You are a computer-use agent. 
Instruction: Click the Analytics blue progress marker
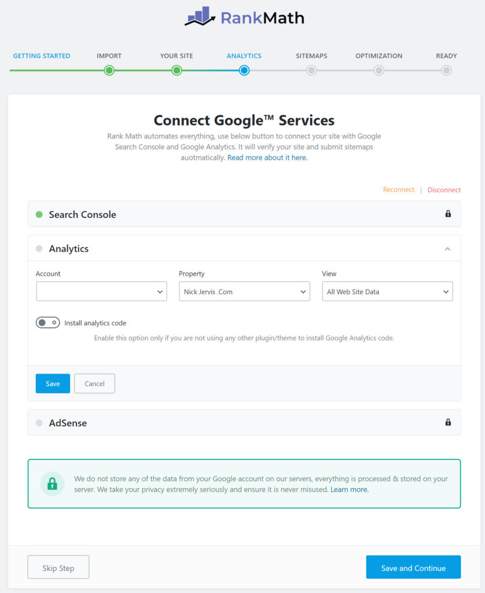[x=244, y=70]
